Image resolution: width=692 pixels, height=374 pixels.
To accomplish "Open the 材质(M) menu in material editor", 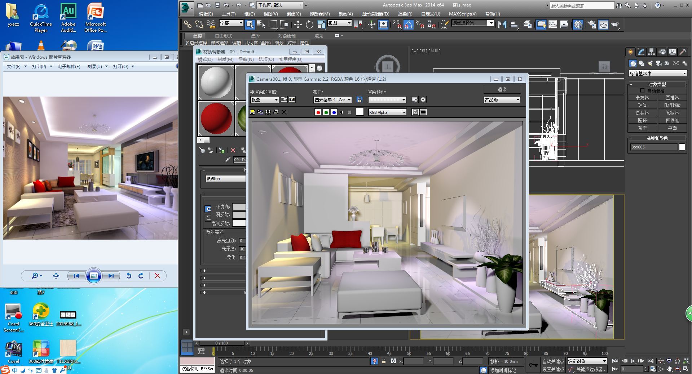I will pos(225,59).
